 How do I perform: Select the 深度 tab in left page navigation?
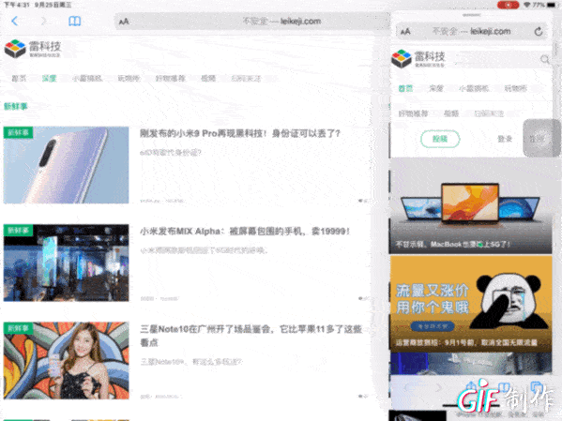point(49,78)
